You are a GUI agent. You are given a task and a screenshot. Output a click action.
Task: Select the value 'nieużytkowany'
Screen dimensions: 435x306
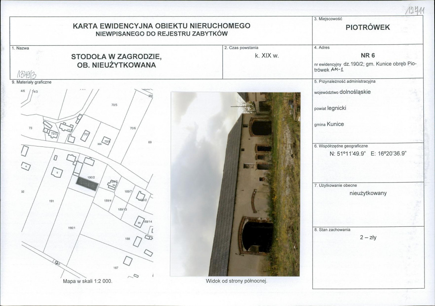pyautogui.click(x=368, y=193)
